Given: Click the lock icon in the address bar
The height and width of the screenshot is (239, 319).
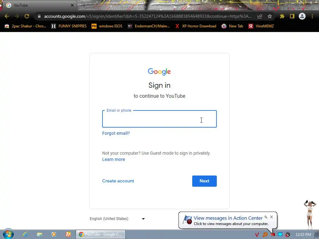Looking at the screenshot, I should [x=39, y=16].
